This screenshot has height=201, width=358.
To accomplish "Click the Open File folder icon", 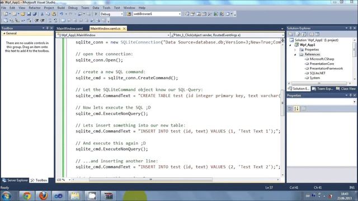I will coord(23,14).
